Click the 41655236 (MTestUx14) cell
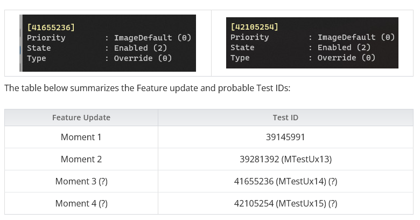Image resolution: width=420 pixels, height=220 pixels. [285, 181]
